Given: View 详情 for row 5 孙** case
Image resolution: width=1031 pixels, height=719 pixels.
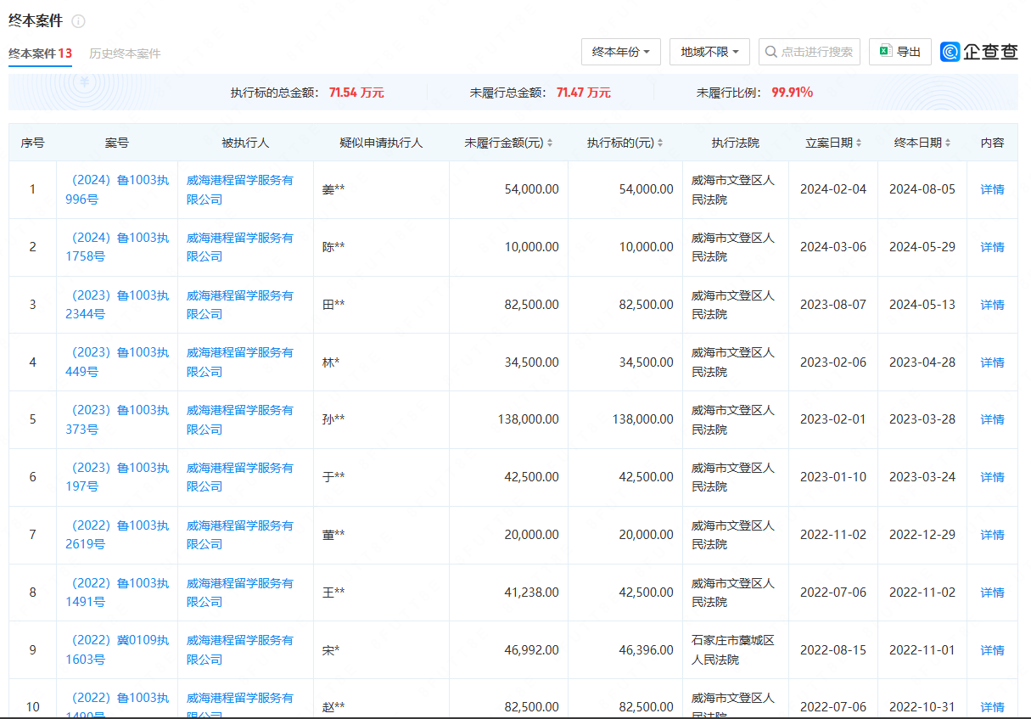Looking at the screenshot, I should pos(992,419).
